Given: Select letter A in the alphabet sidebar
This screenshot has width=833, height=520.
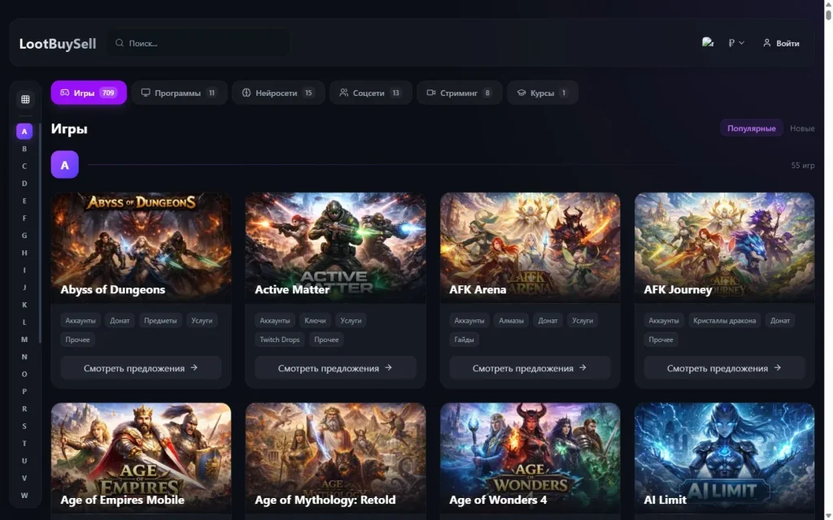Looking at the screenshot, I should coord(24,131).
